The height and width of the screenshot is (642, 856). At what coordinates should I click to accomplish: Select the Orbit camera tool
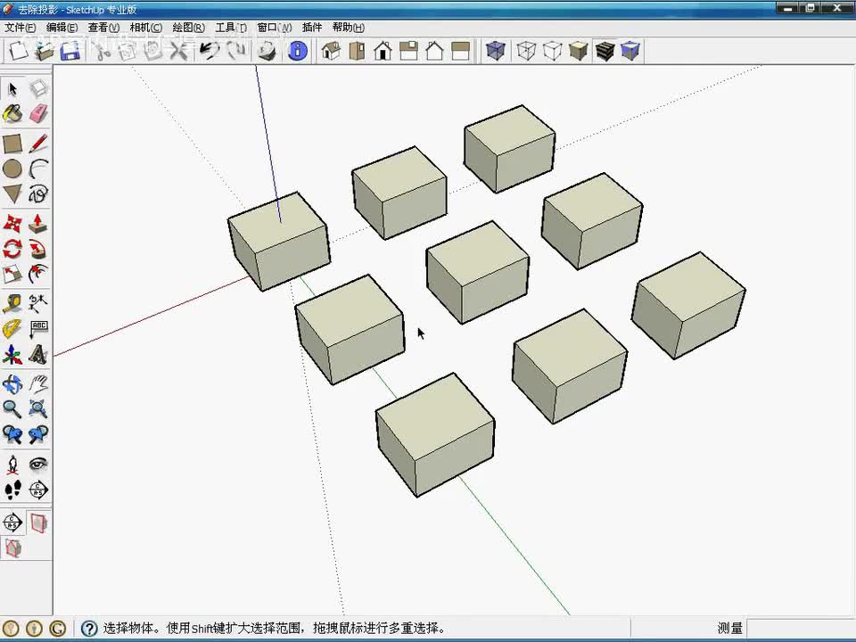tap(12, 383)
